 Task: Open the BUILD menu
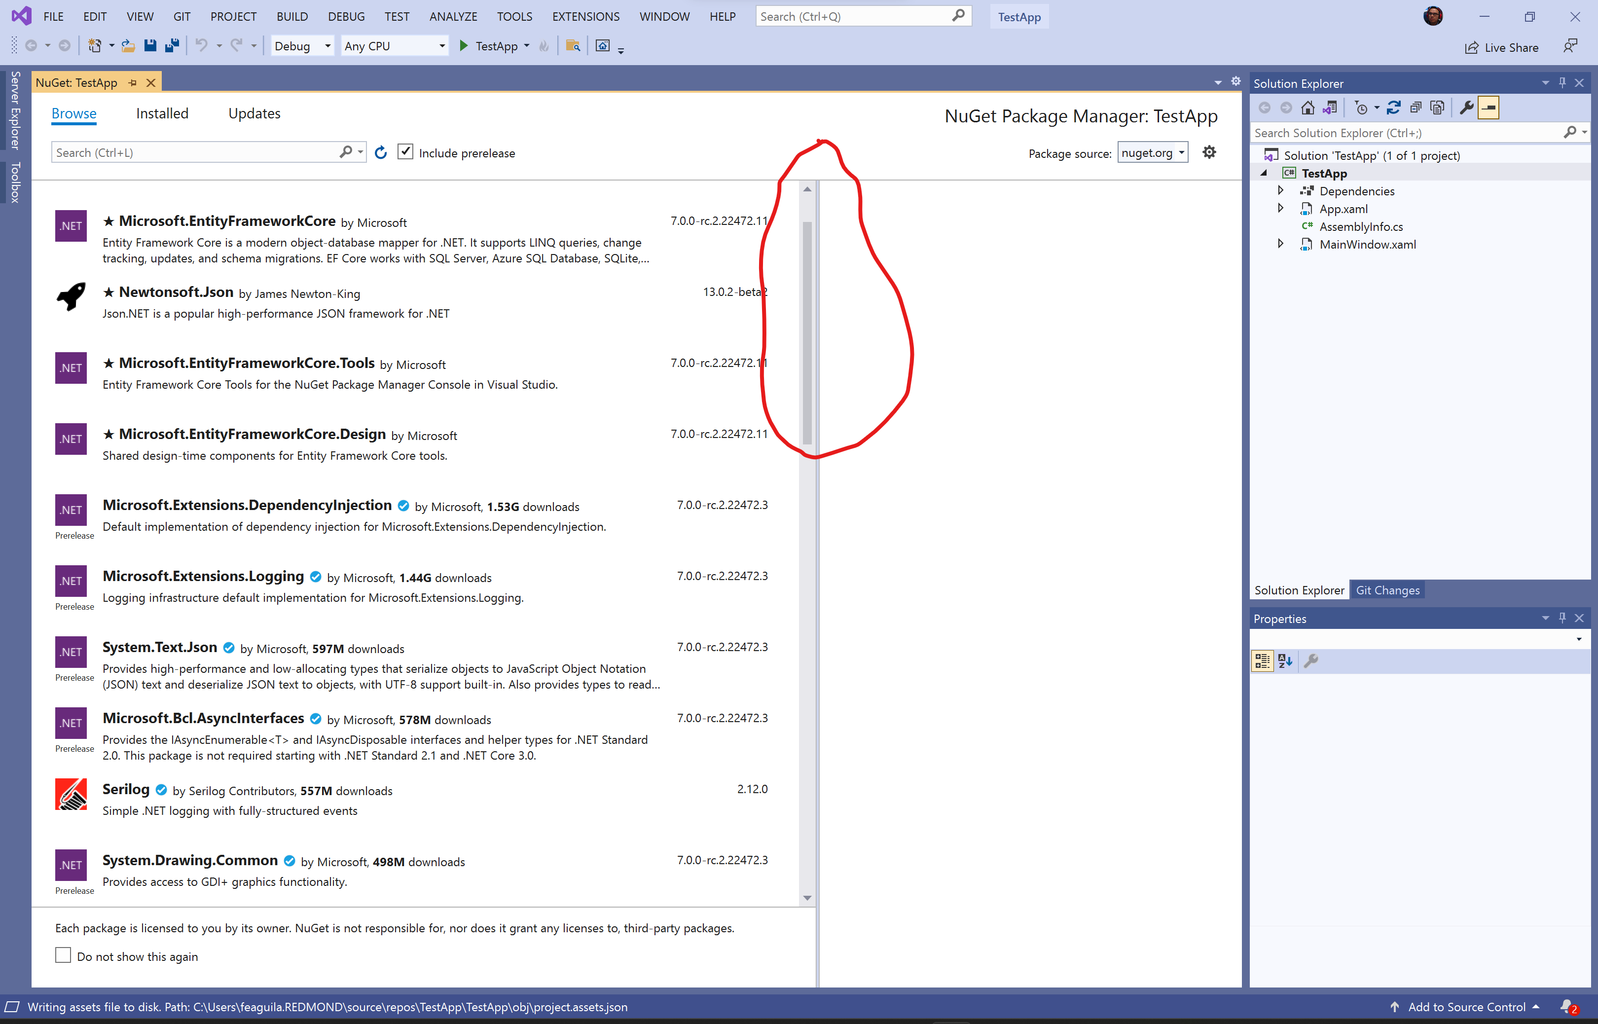(x=292, y=17)
